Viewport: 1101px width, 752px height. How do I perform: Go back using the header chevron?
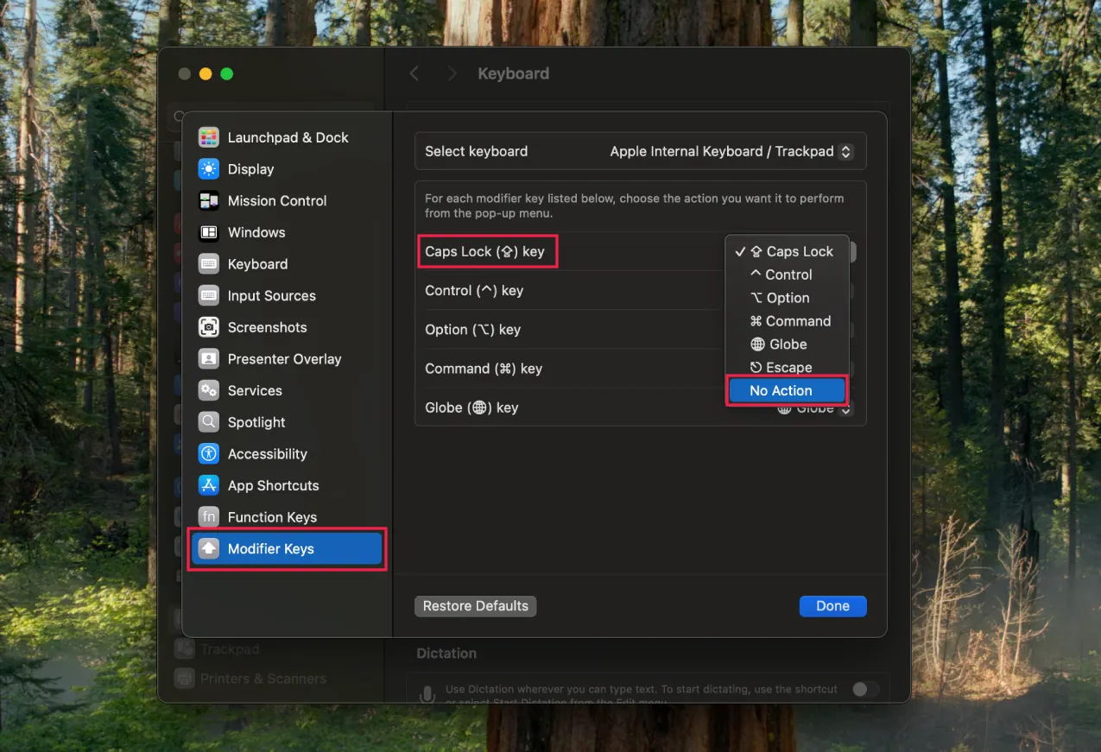coord(414,74)
